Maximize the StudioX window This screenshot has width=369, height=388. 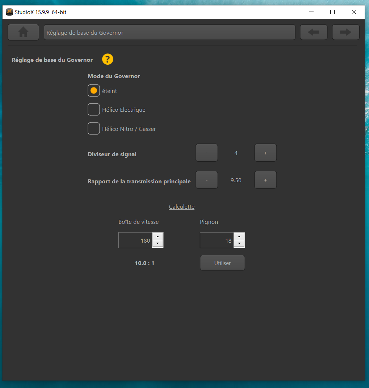[332, 12]
